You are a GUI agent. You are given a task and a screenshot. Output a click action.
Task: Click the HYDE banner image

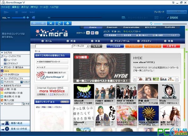tap(102, 68)
